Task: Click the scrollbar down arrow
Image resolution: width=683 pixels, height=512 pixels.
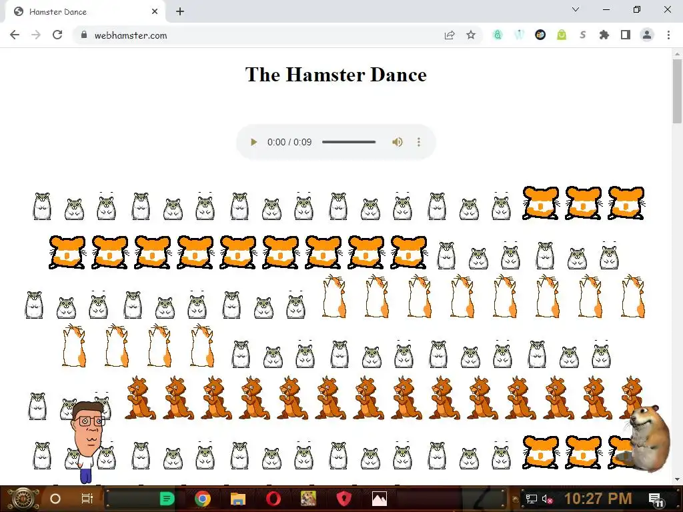Action: tap(677, 479)
